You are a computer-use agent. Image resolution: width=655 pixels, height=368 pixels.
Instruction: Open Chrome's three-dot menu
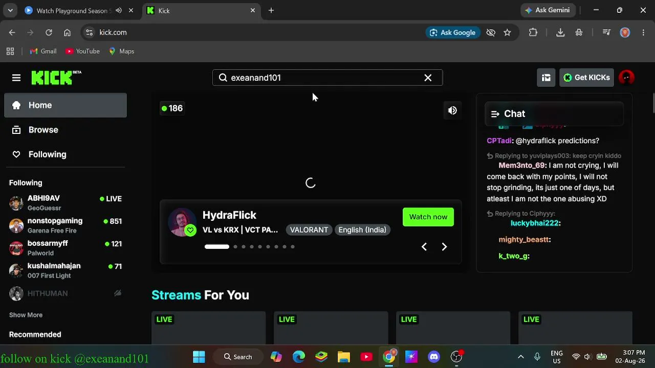coord(643,32)
